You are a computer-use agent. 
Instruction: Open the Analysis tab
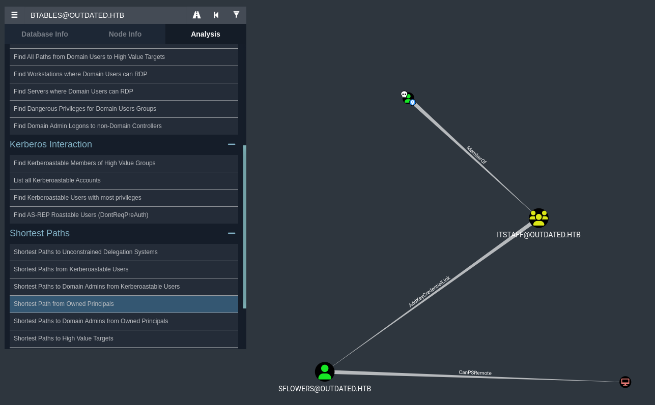(206, 34)
